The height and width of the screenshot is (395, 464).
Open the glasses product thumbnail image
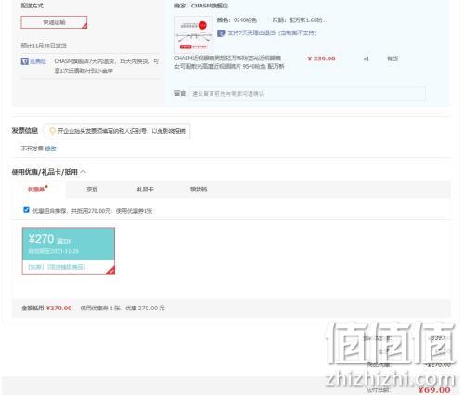[194, 34]
